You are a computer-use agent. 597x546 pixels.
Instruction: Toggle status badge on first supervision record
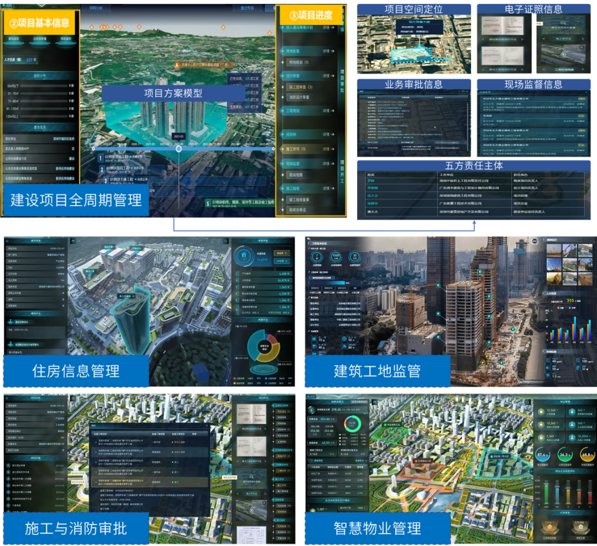pos(582,99)
